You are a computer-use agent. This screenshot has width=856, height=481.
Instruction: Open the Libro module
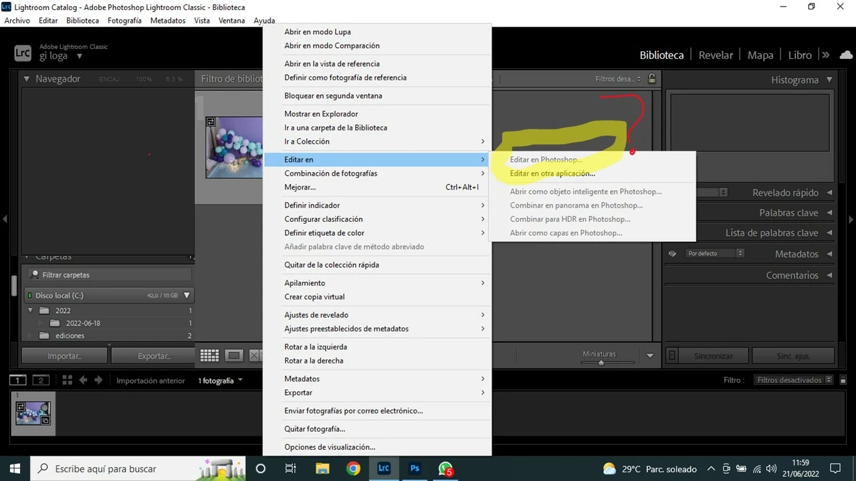point(800,55)
